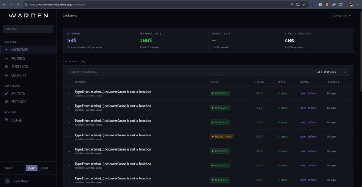Go forward using browser forward arrow
This screenshot has height=187, width=362.
click(11, 4)
